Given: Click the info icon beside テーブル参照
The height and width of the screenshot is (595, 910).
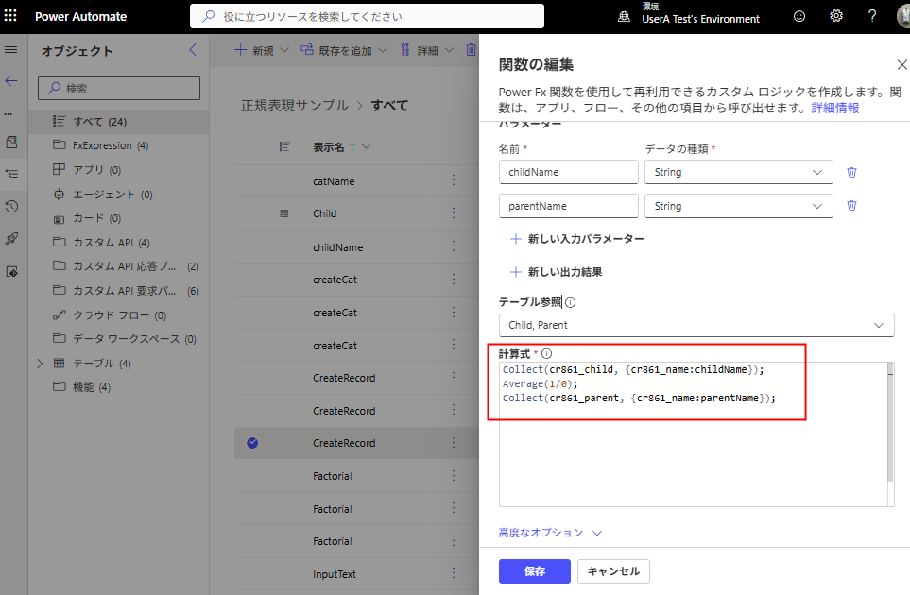Looking at the screenshot, I should click(x=570, y=303).
